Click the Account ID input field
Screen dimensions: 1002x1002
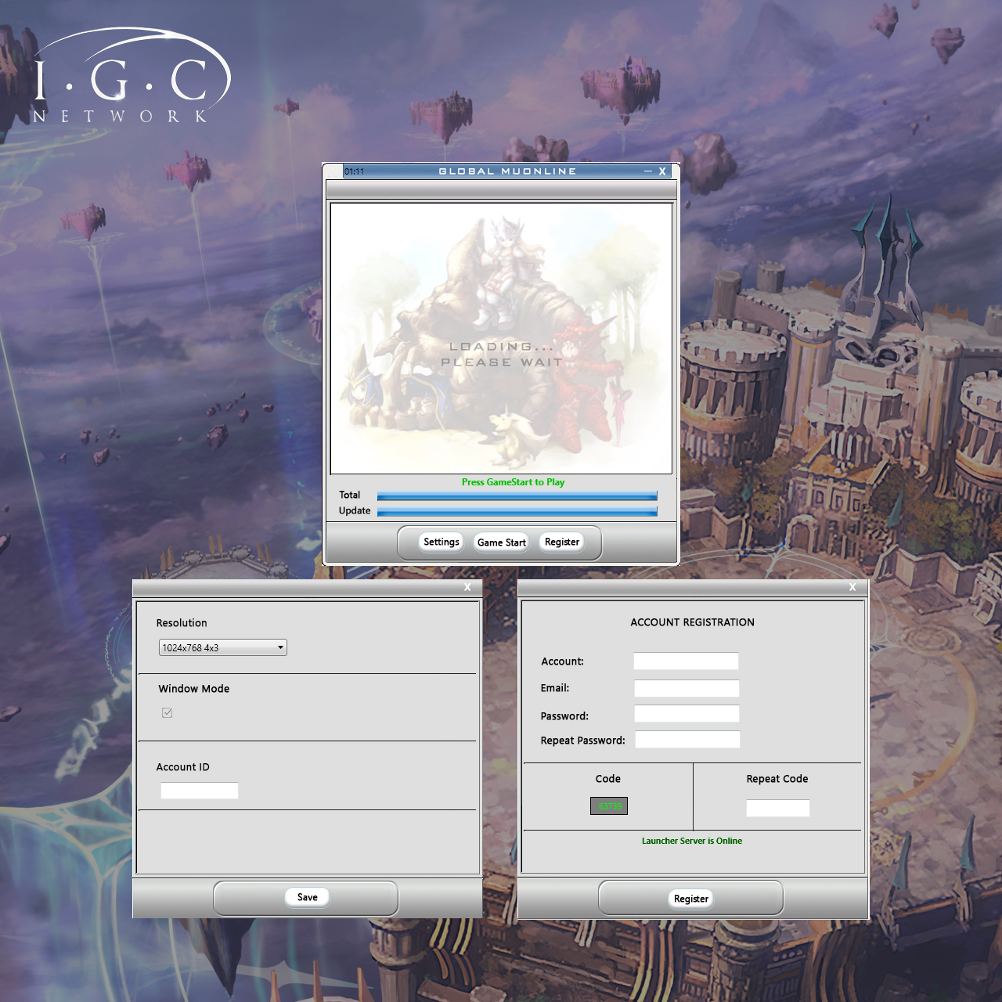coord(199,791)
